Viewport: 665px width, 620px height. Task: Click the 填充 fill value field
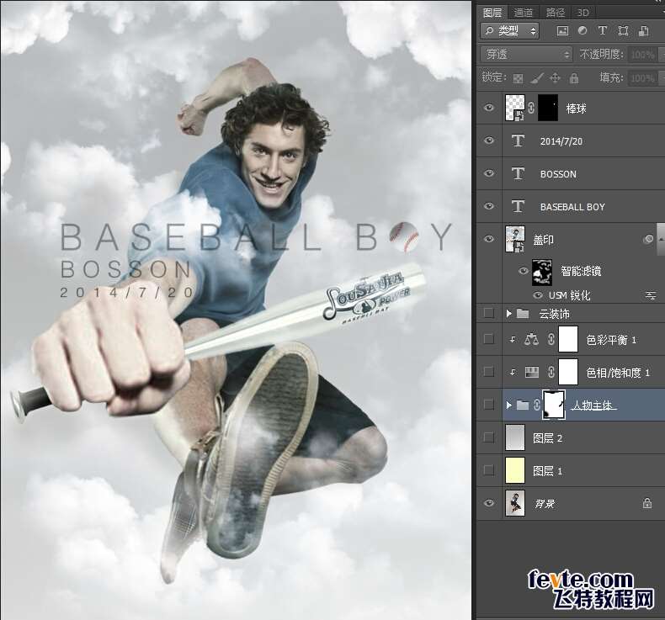(642, 78)
